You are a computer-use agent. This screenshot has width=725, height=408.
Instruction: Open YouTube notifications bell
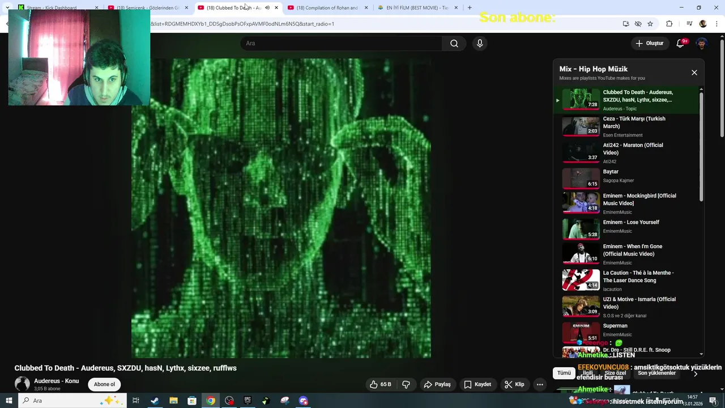(x=680, y=44)
